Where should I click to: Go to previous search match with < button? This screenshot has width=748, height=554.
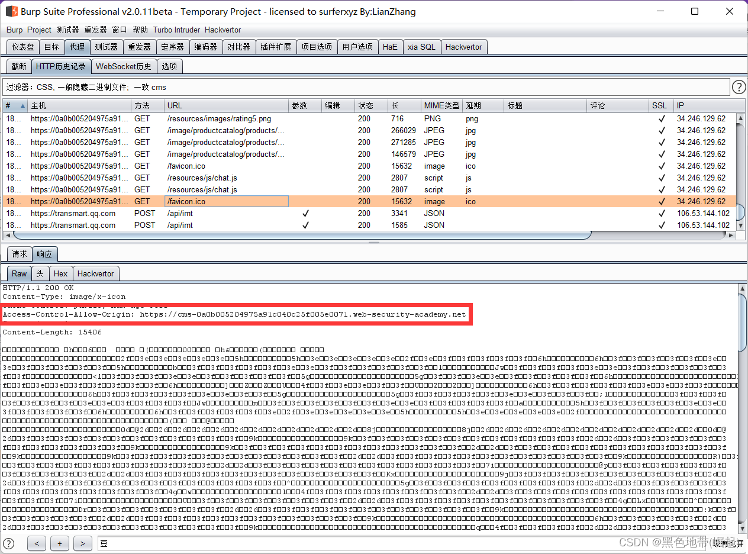click(37, 543)
